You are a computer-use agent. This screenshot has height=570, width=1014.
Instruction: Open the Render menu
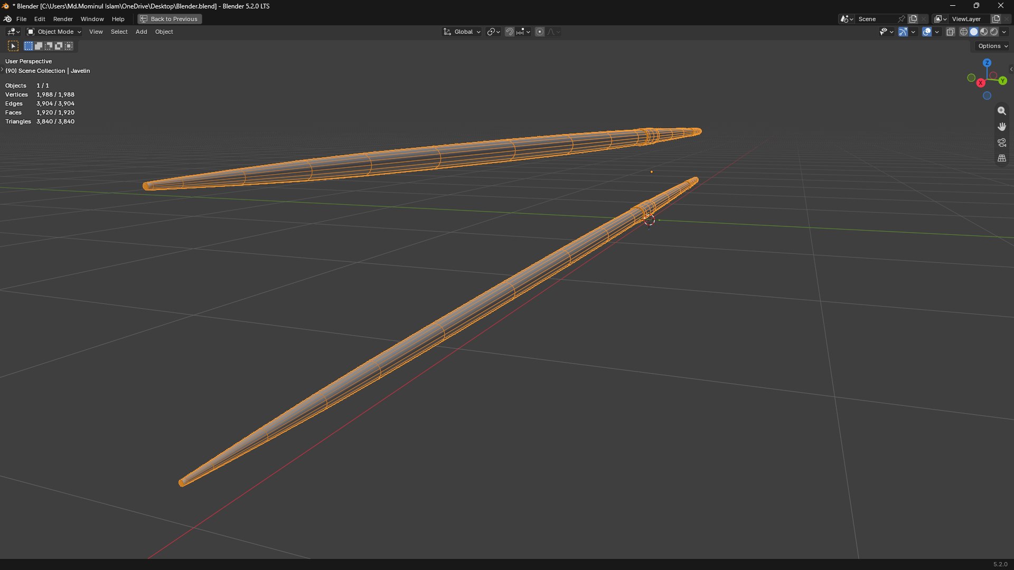click(63, 19)
